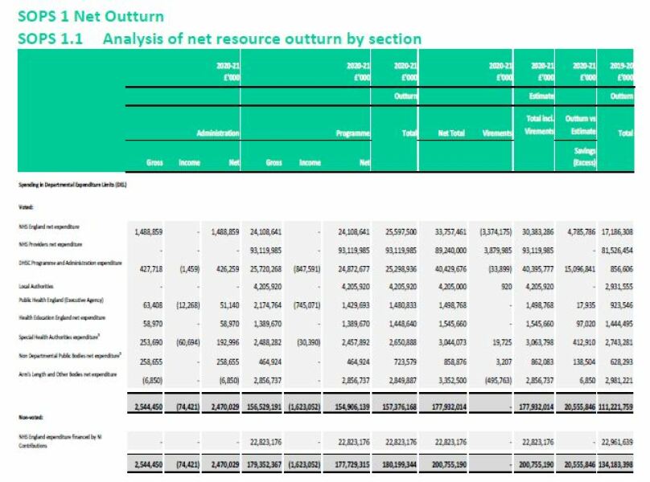Click "Public Health England (Executive Agency)" row label
The image size is (650, 482).
[x=60, y=300]
